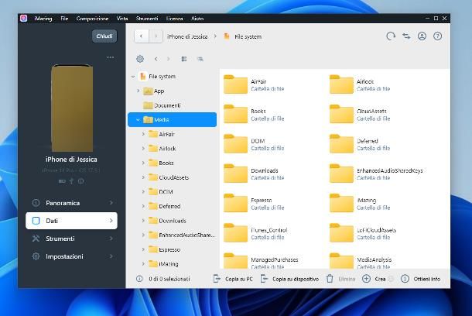Open the account profile icon

click(x=422, y=36)
